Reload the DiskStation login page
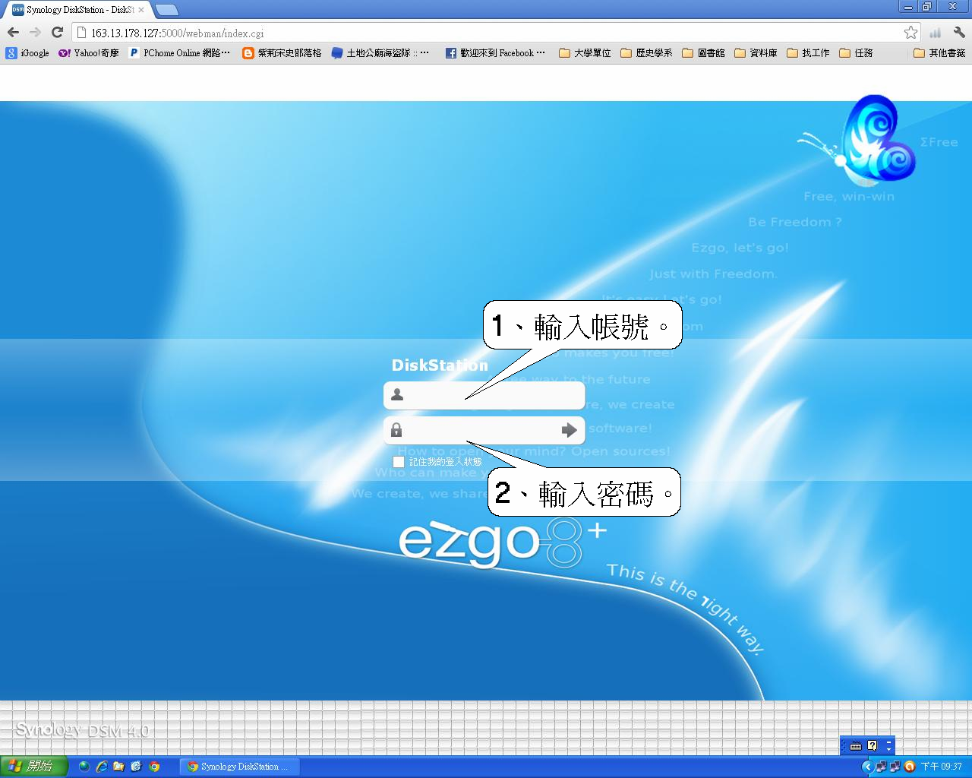 click(x=57, y=32)
